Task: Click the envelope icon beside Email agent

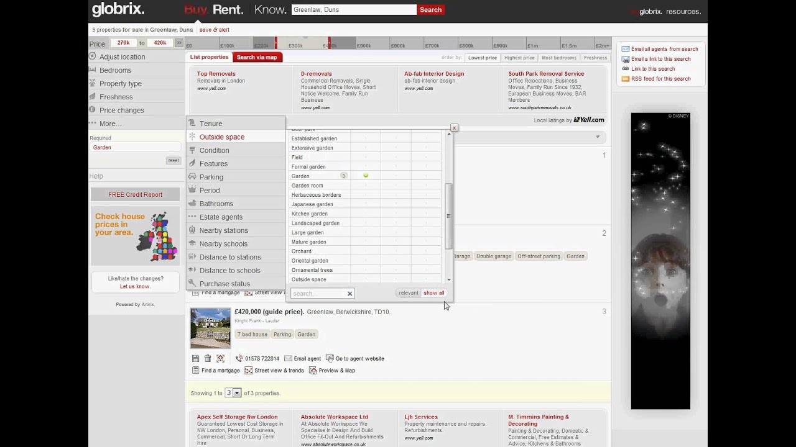Action: point(288,359)
